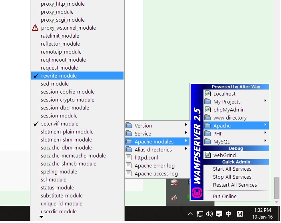281x223 pixels.
Task: Click the M input mode tray icon
Action: [x=240, y=214]
